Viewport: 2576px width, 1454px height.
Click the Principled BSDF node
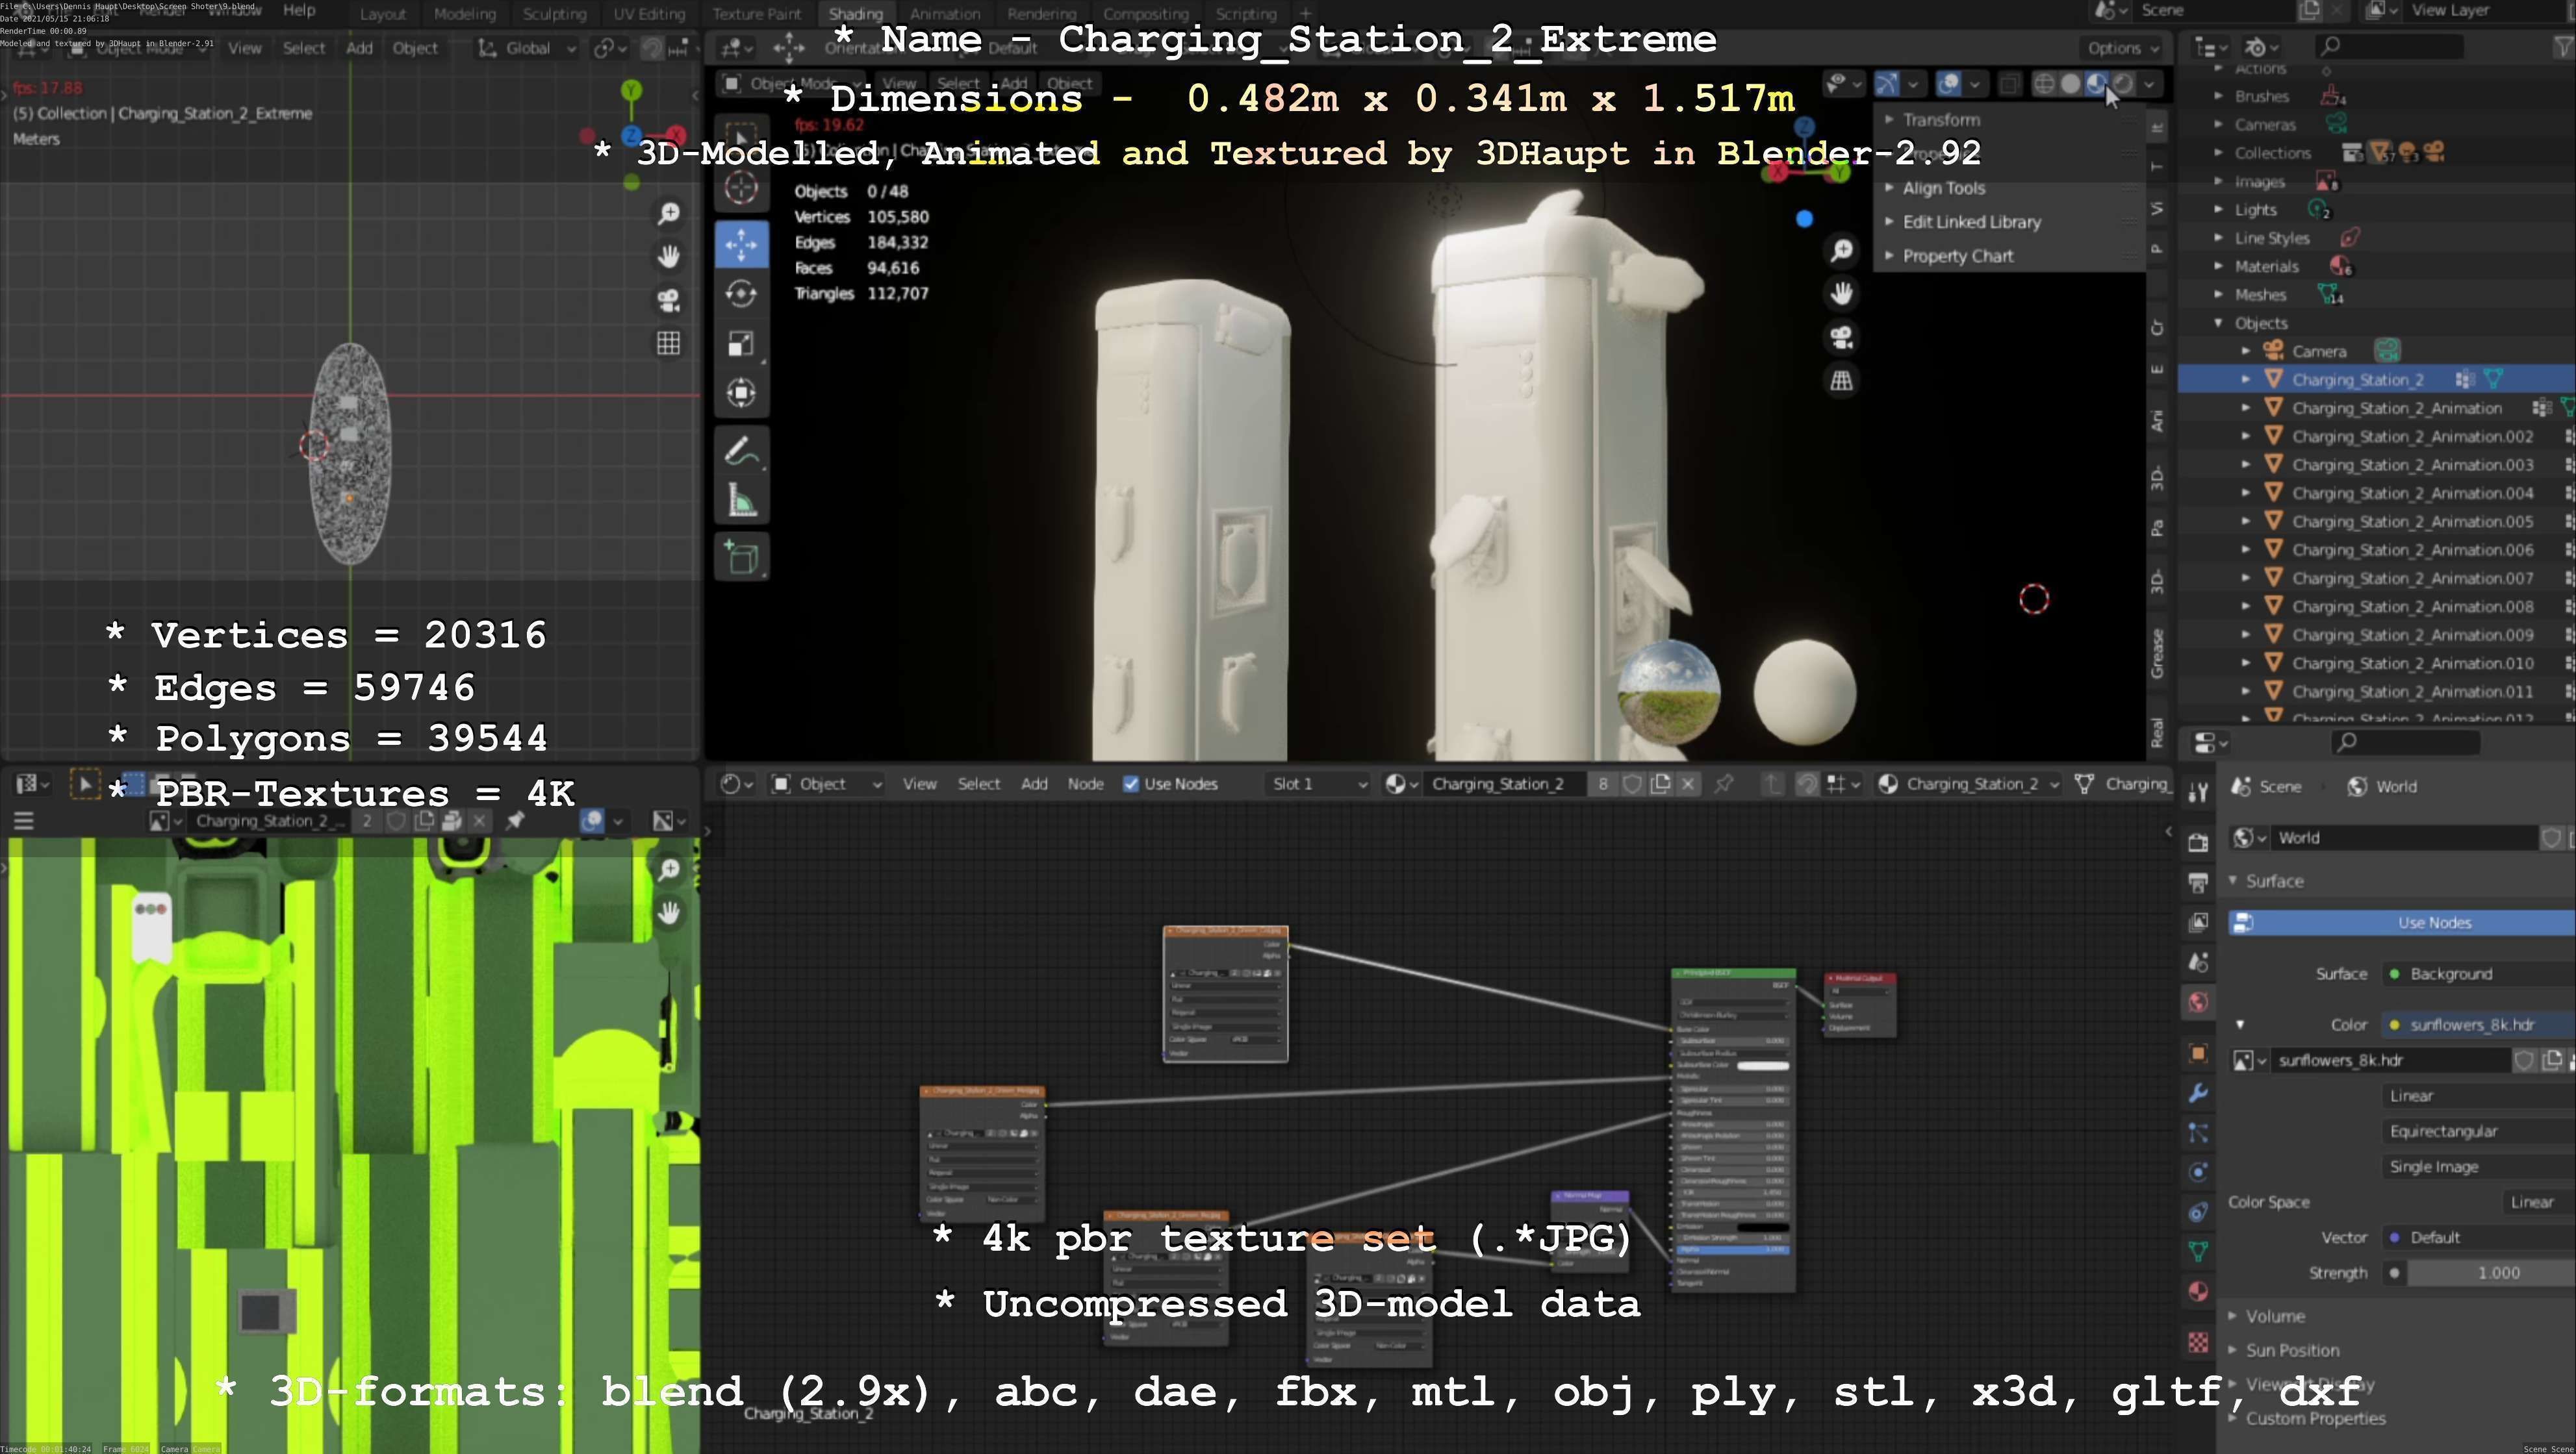[1733, 1130]
